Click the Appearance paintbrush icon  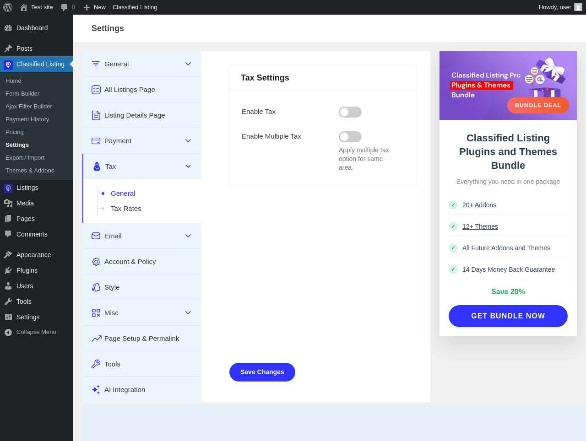8,255
